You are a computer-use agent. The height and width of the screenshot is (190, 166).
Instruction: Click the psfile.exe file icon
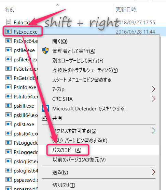click(9, 50)
